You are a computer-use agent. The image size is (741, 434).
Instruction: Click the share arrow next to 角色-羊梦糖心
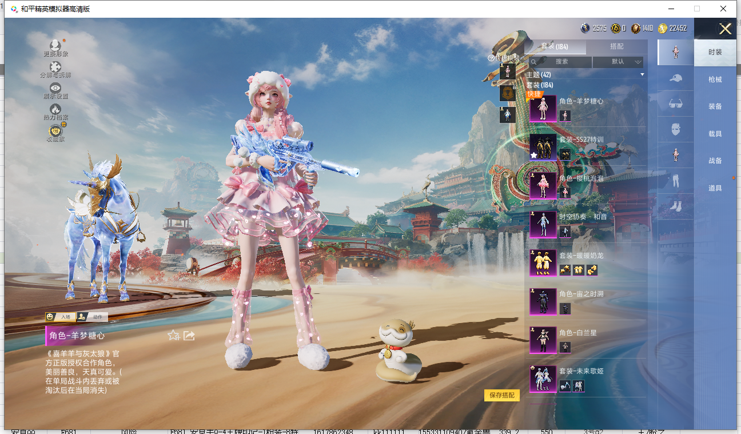[189, 335]
